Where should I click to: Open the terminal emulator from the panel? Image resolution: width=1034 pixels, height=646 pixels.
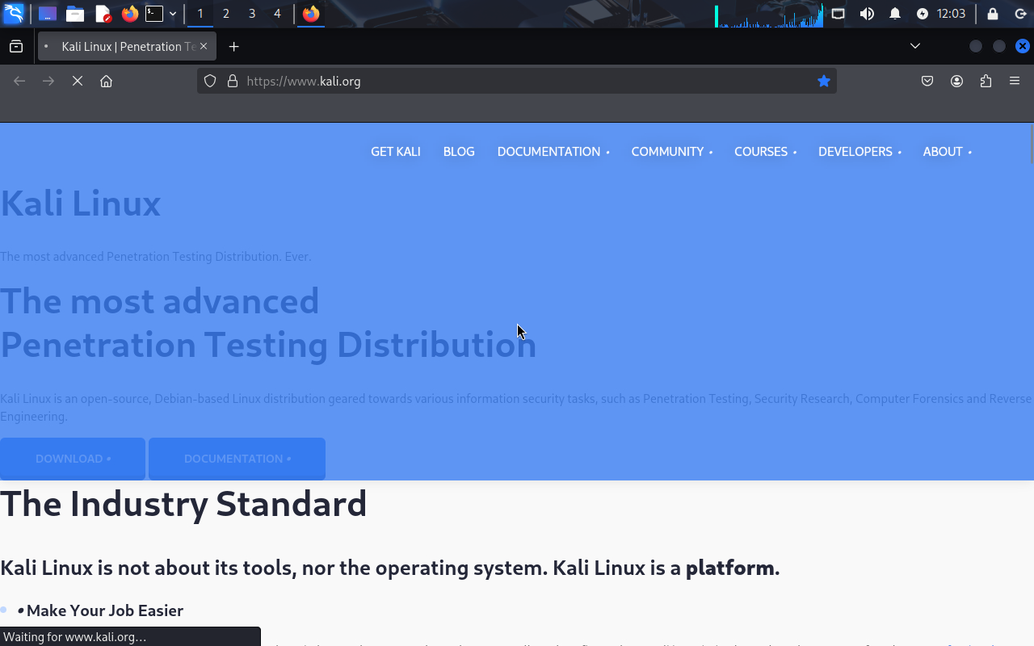coord(154,14)
